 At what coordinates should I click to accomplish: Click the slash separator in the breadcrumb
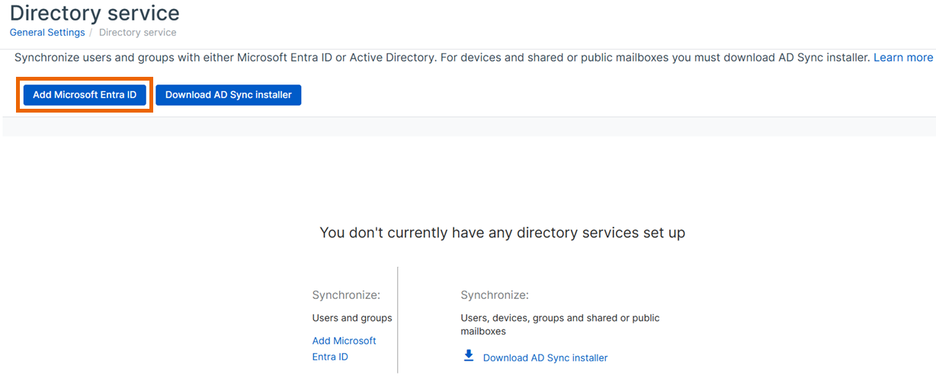click(92, 33)
